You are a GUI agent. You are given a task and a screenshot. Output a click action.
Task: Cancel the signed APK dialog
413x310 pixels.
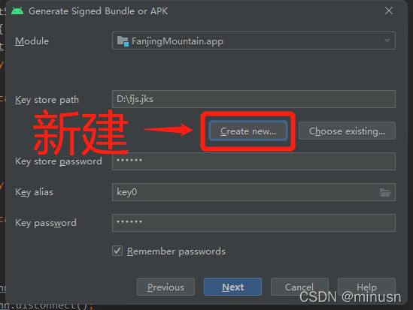pos(299,287)
